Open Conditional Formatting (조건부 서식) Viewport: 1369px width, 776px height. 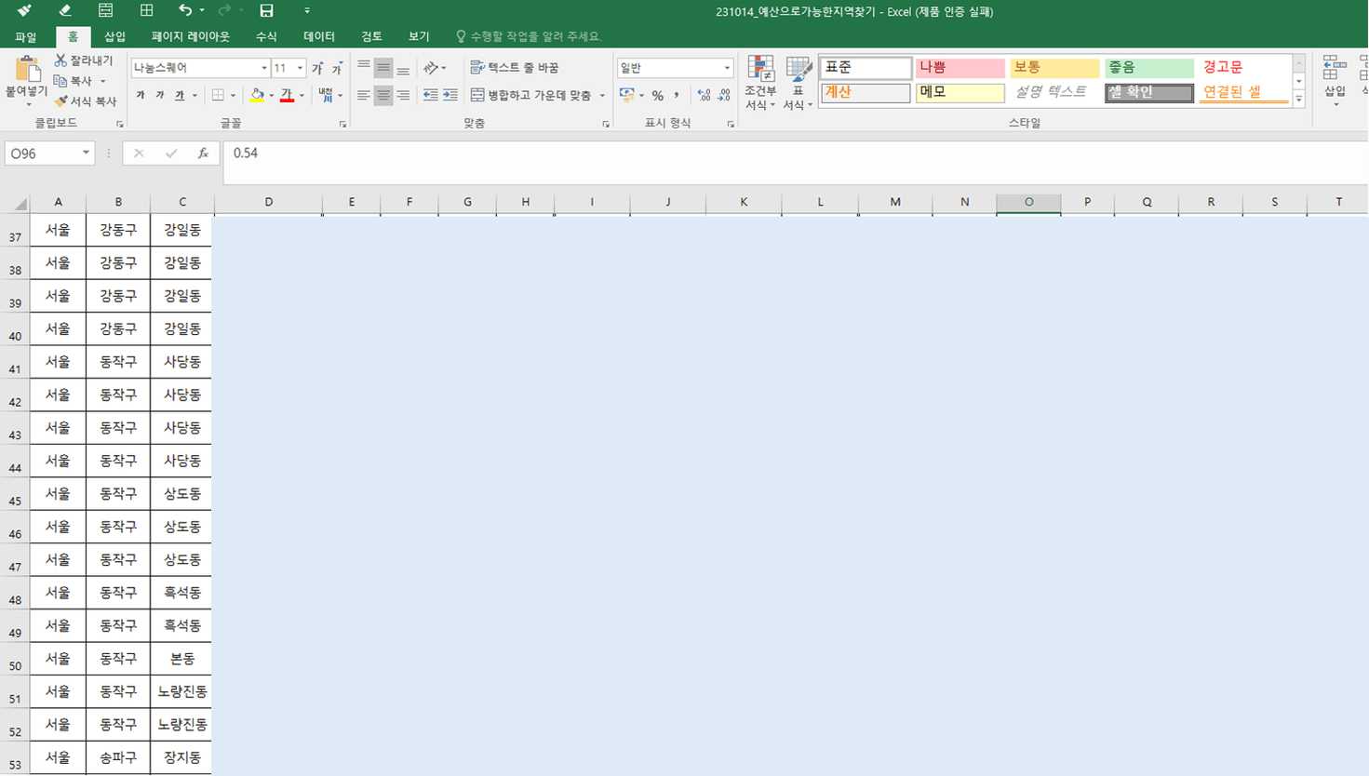[760, 83]
